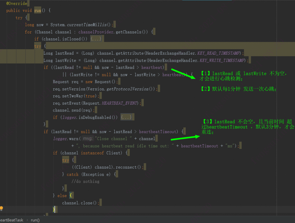This screenshot has height=223, width=295.
Task: Click new Request() expression
Action: pos(100,82)
